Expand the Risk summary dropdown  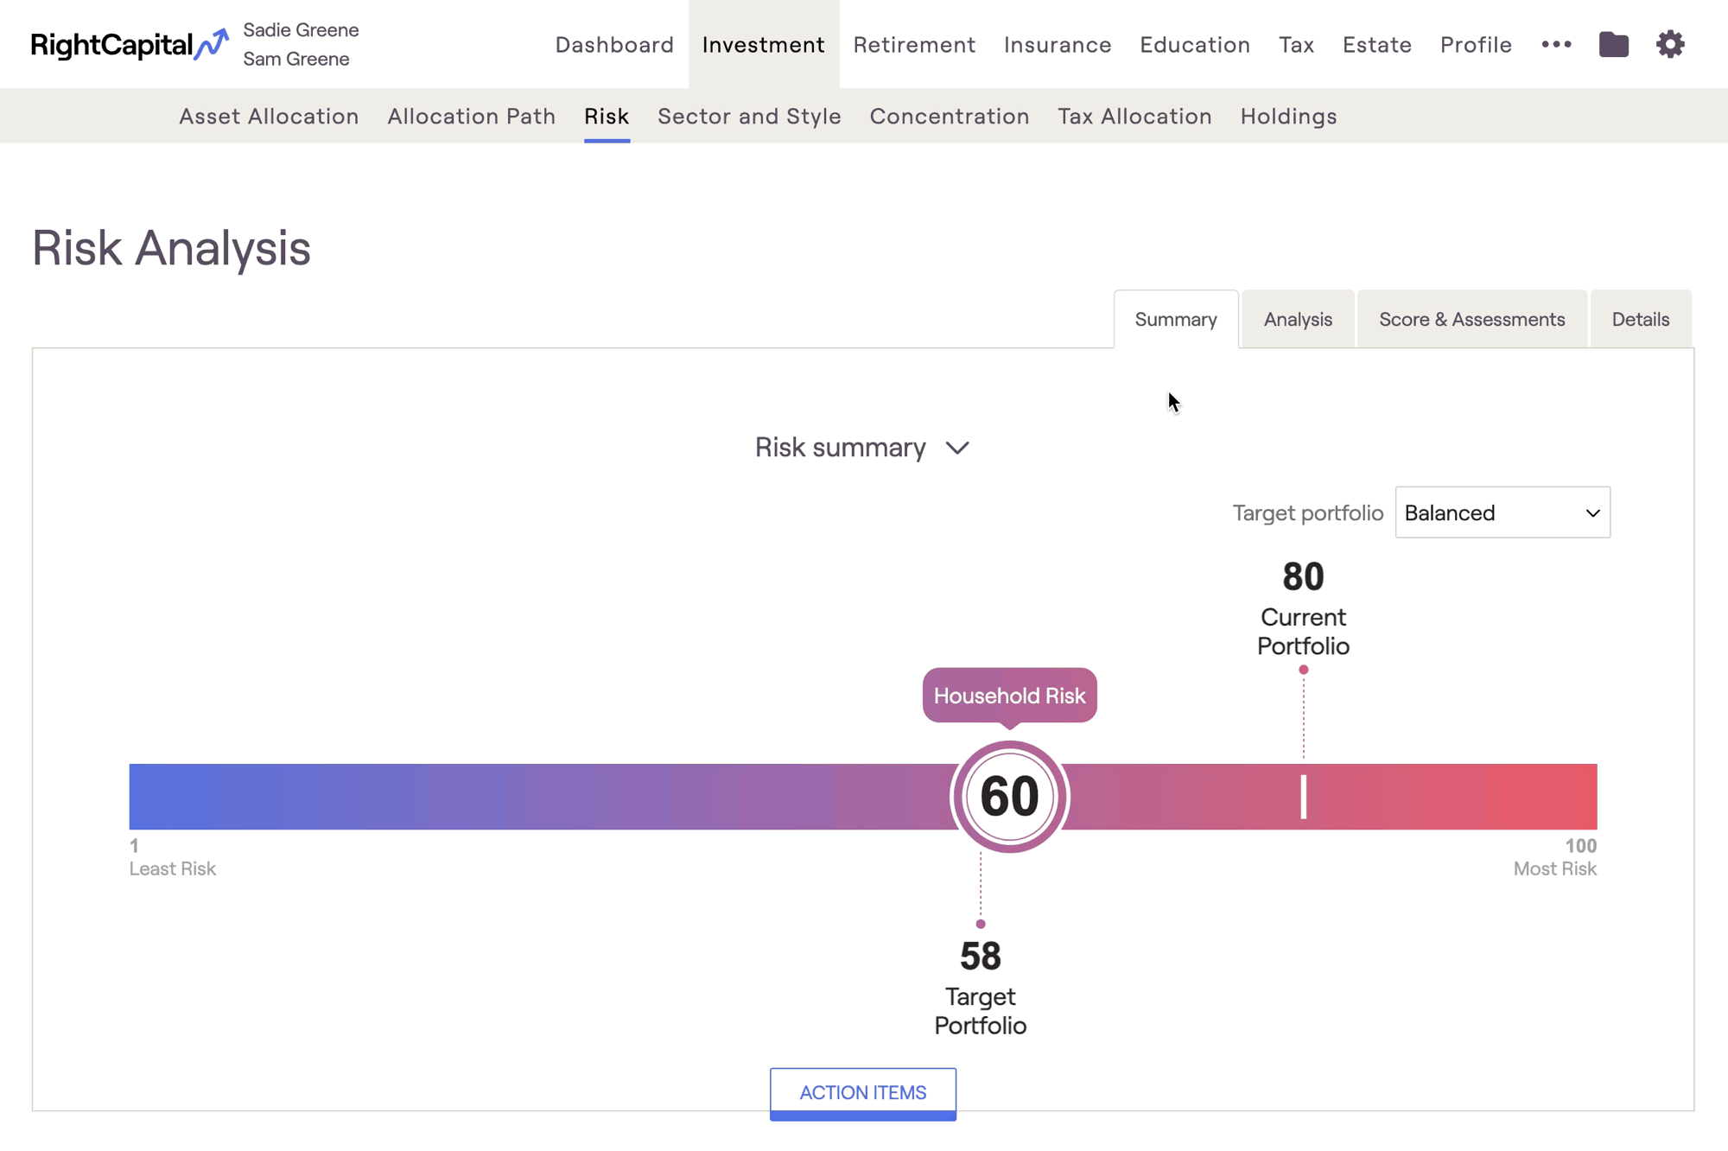point(863,448)
